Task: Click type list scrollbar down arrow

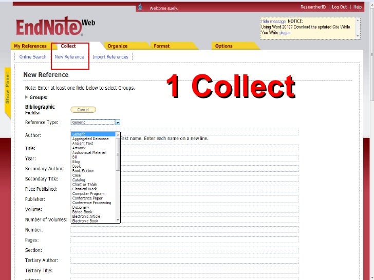Action: click(118, 221)
